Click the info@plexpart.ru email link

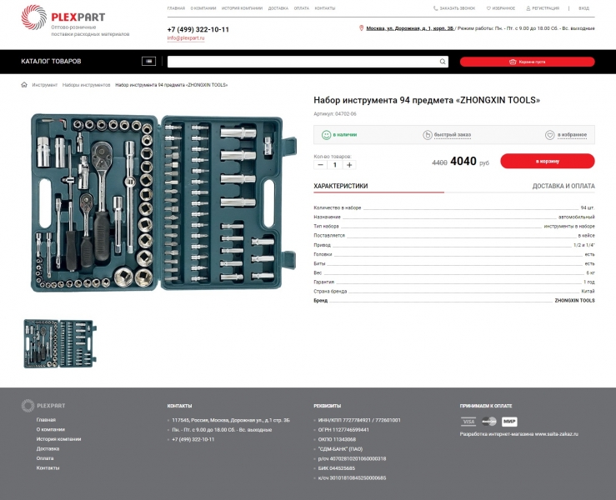186,38
